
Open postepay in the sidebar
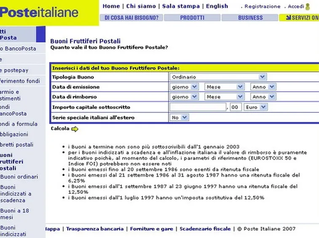pos(14,70)
